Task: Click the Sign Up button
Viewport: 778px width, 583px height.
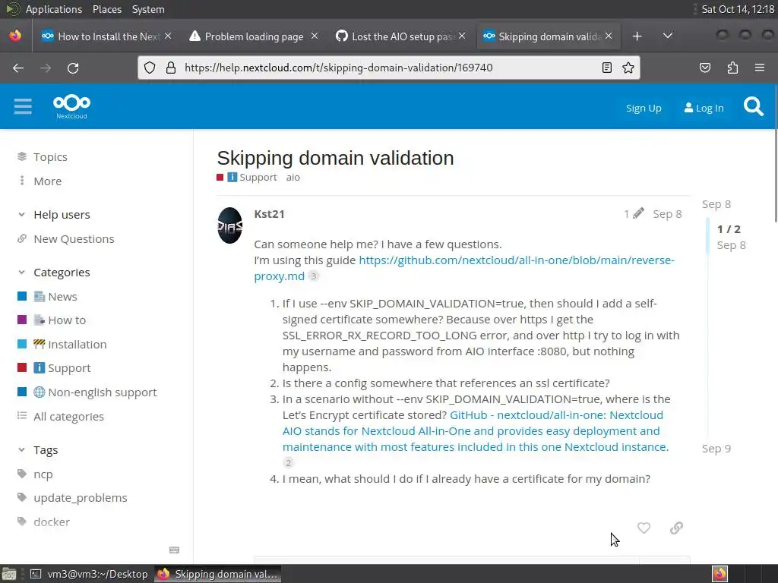Action: click(644, 108)
